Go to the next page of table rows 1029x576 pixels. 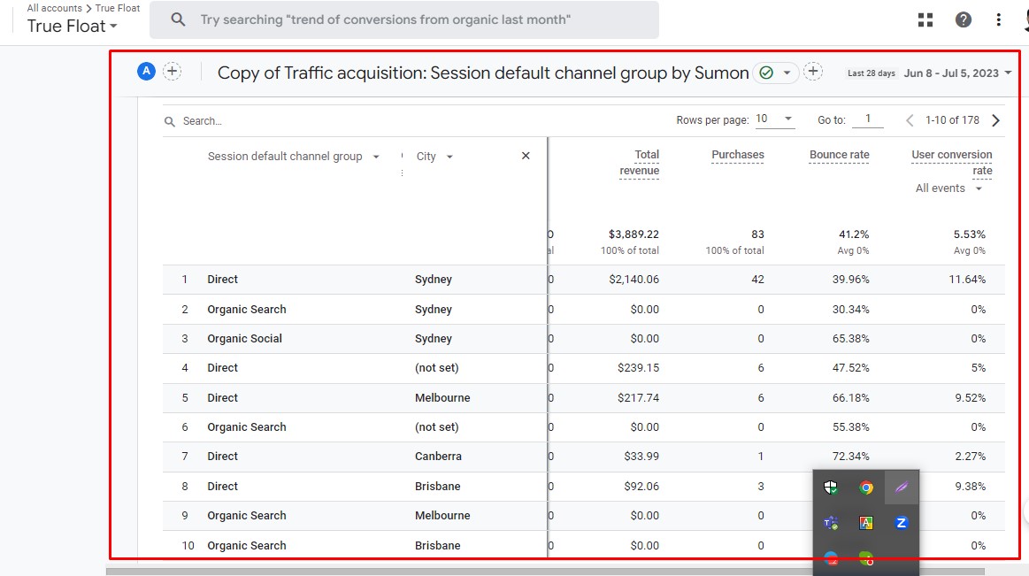(995, 120)
